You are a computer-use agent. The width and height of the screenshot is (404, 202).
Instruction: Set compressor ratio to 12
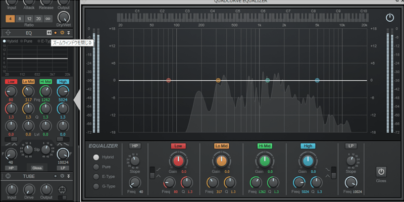pyautogui.click(x=29, y=19)
